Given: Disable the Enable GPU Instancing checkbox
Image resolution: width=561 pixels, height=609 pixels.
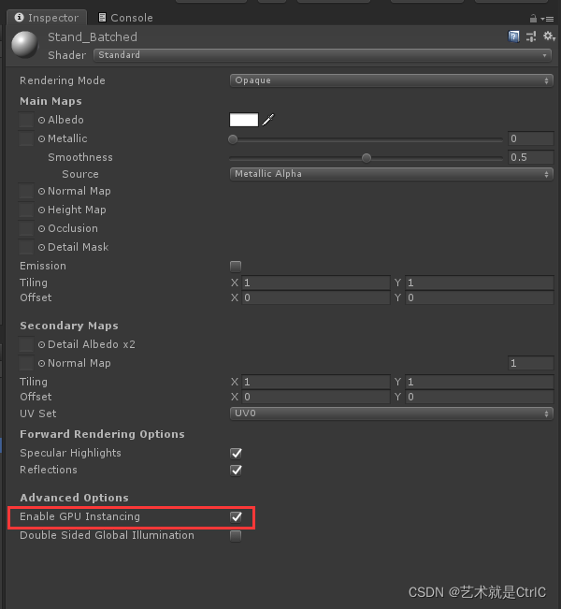Looking at the screenshot, I should (236, 517).
